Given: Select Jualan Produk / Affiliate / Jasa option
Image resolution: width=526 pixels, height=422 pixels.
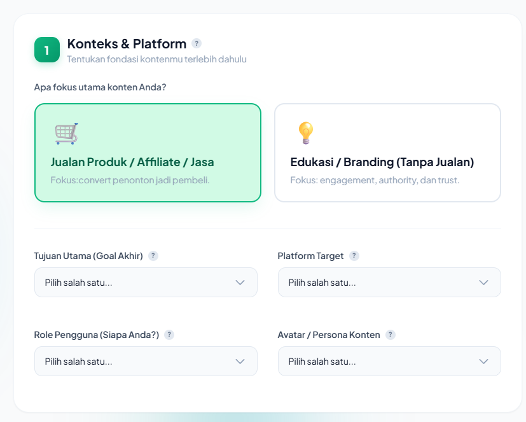Looking at the screenshot, I should click(x=148, y=153).
